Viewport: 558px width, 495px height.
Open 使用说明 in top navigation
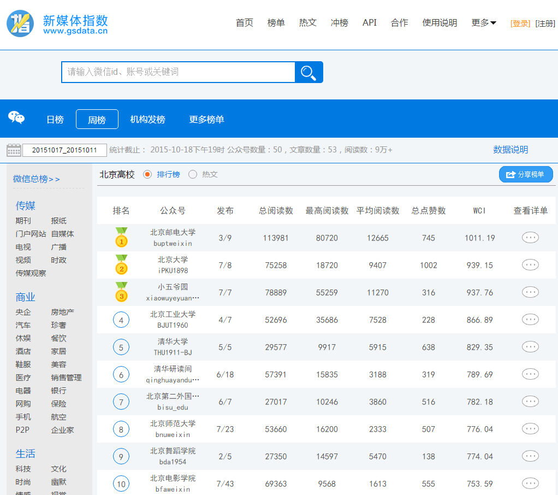coord(440,23)
